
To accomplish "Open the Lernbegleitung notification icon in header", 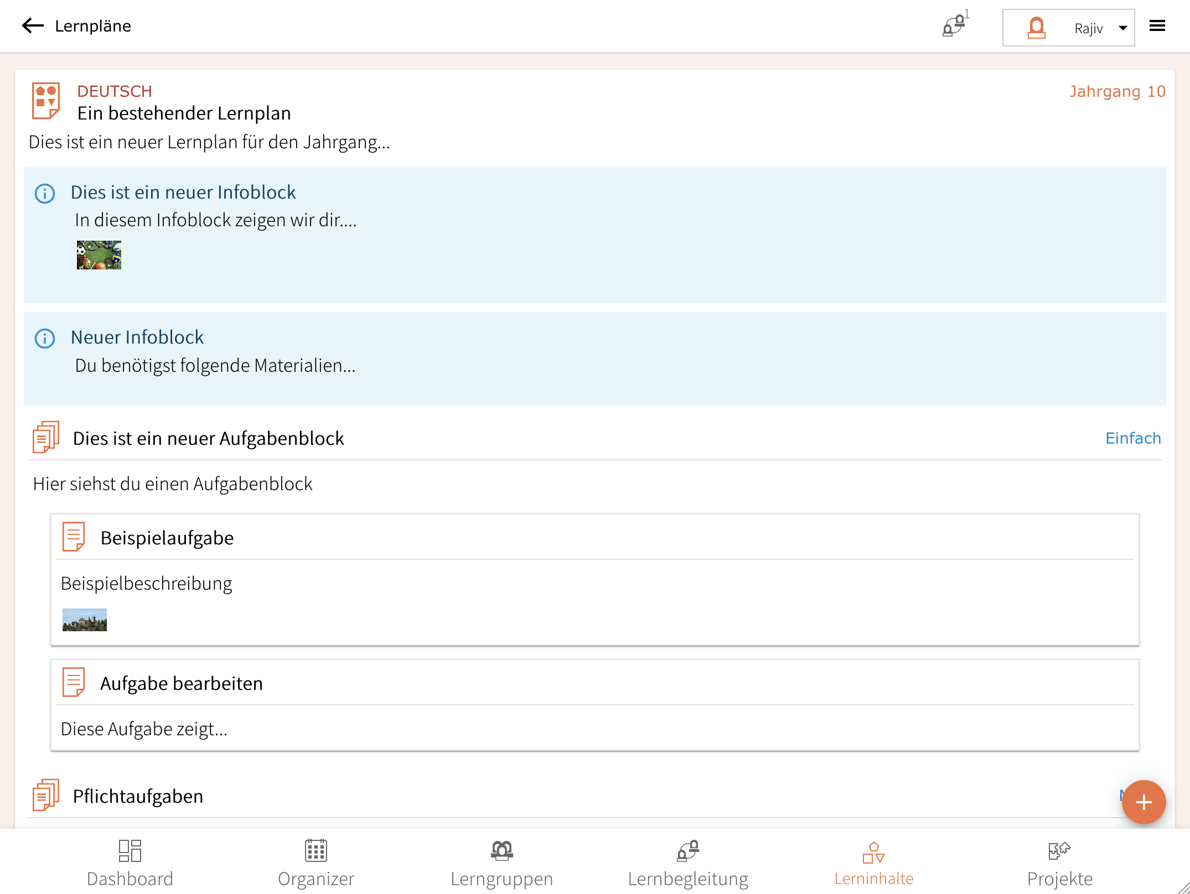I will 954,25.
